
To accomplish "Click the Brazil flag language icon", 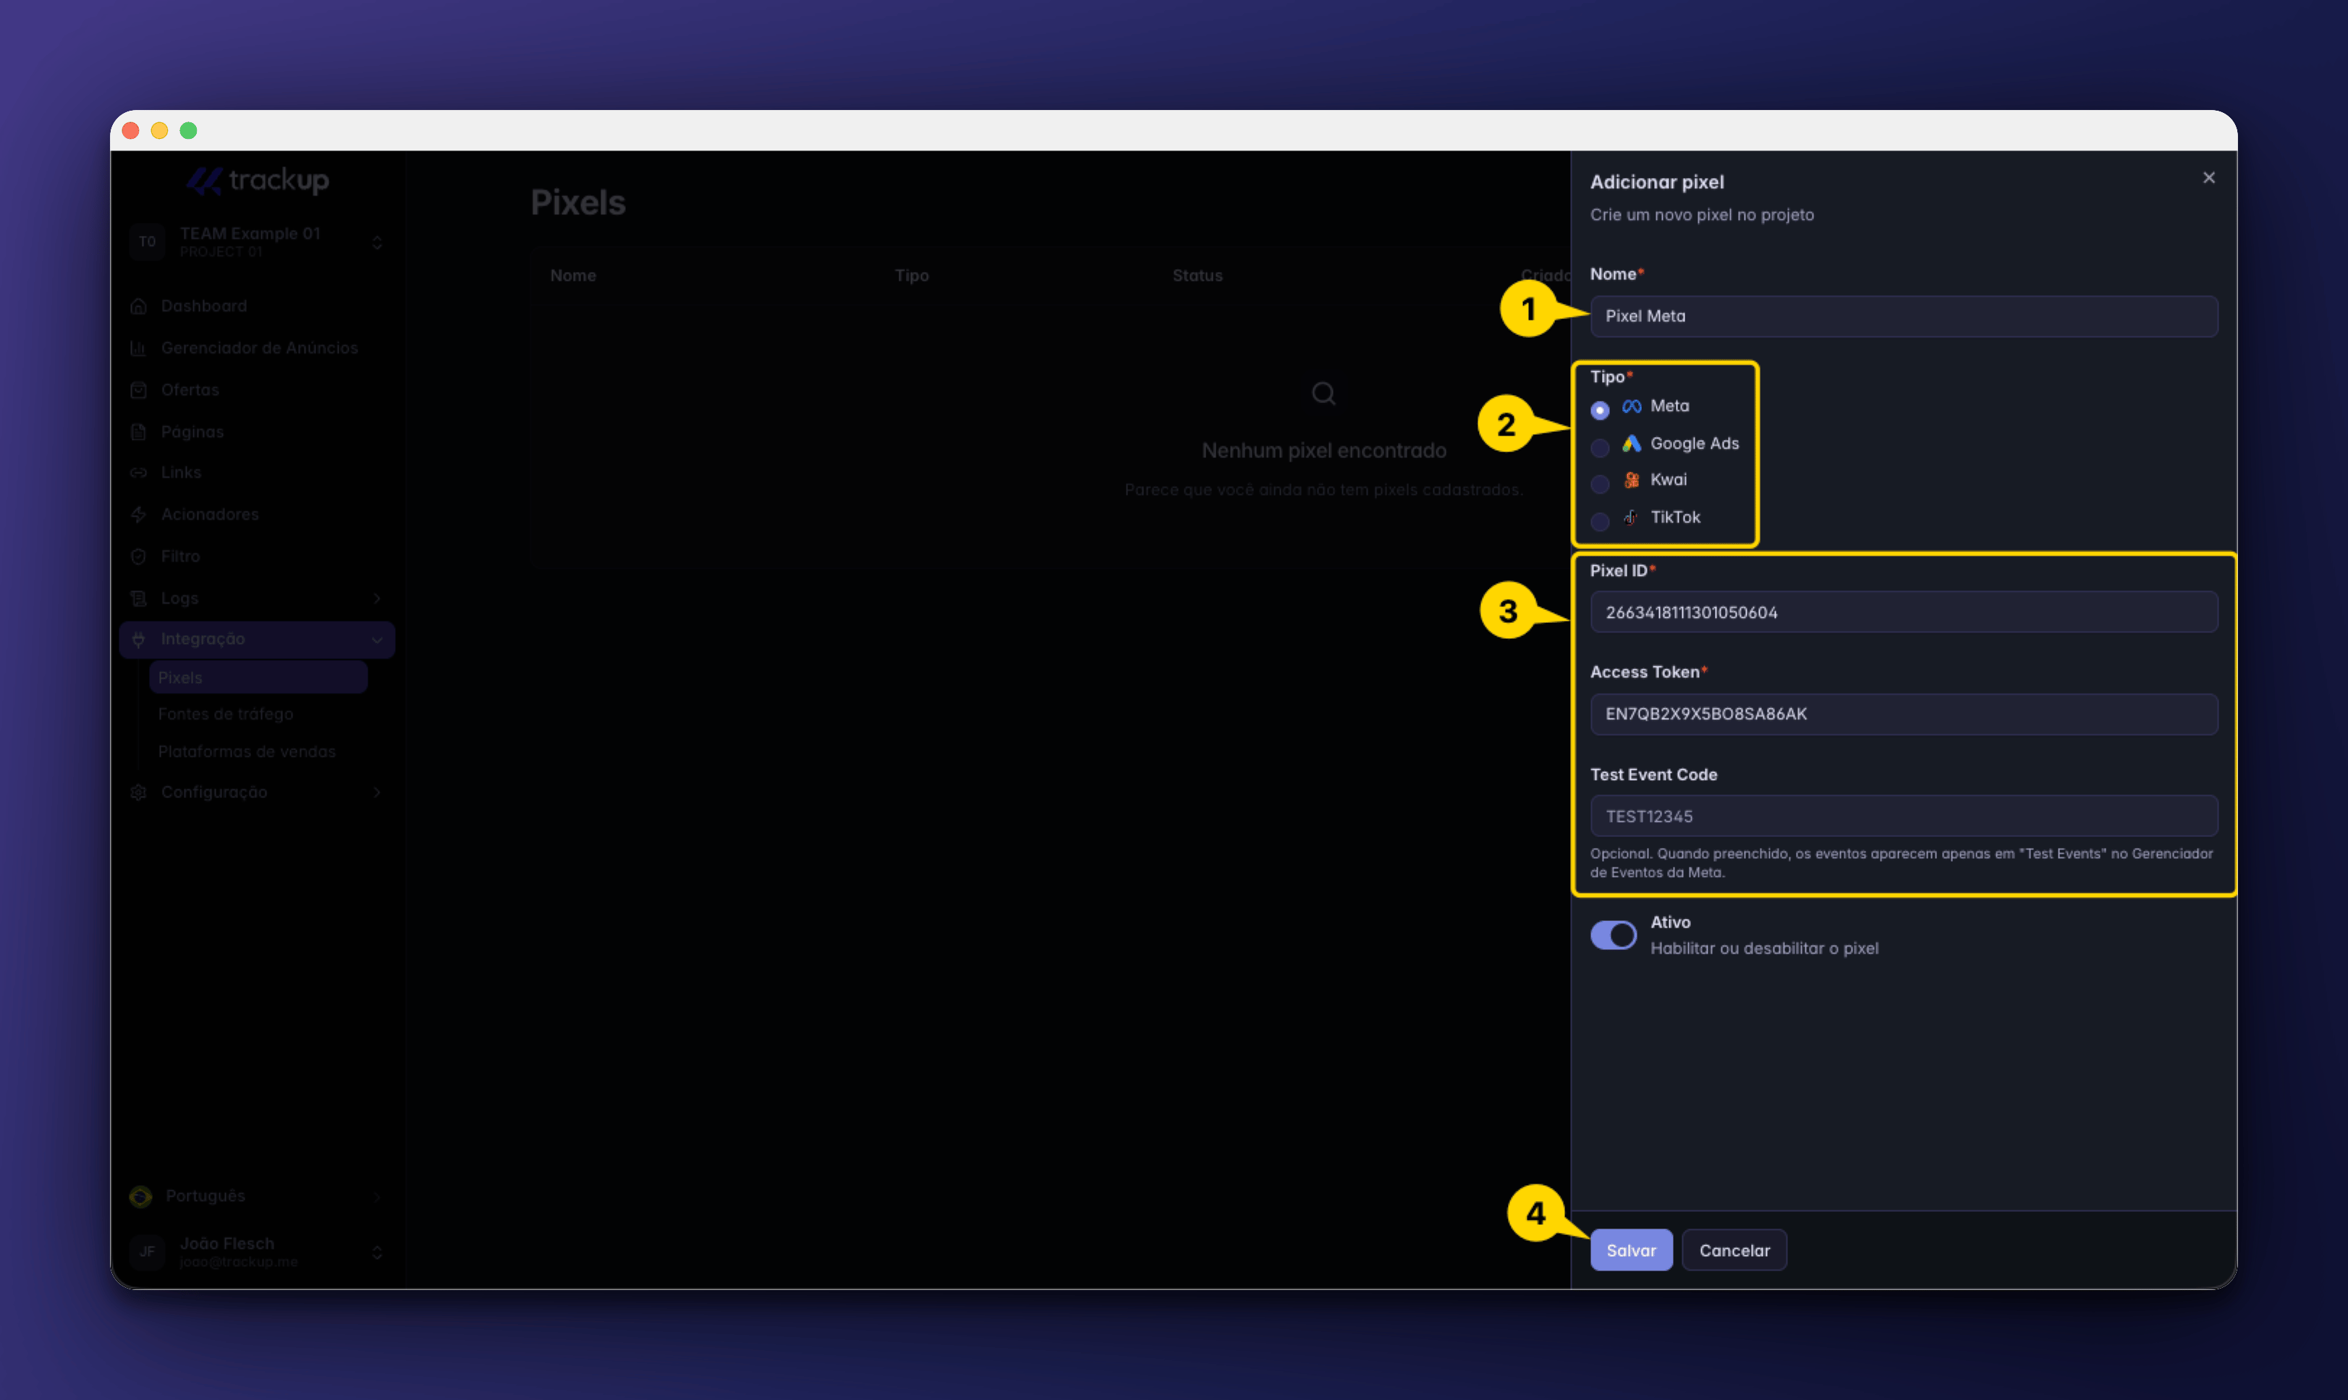I will pyautogui.click(x=140, y=1196).
